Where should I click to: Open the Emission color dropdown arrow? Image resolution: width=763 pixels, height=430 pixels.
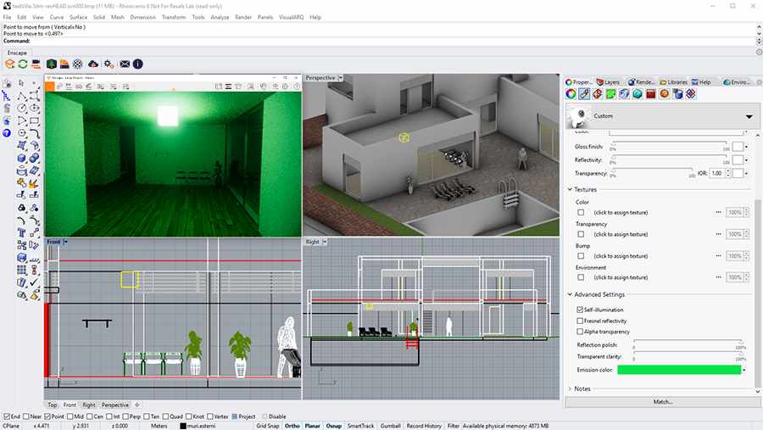click(x=744, y=371)
